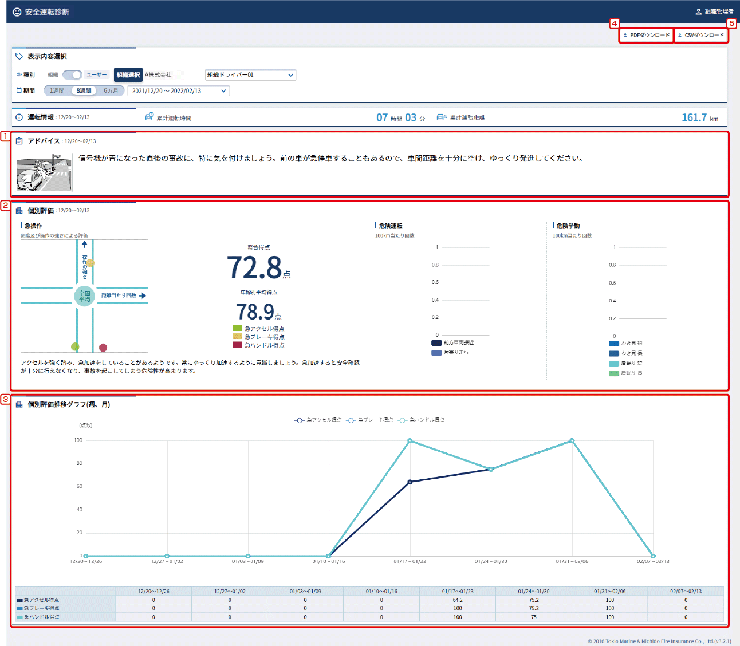Click the 累計運転時間 driving-time icon
Viewport: 740px width, 646px height.
point(149,117)
